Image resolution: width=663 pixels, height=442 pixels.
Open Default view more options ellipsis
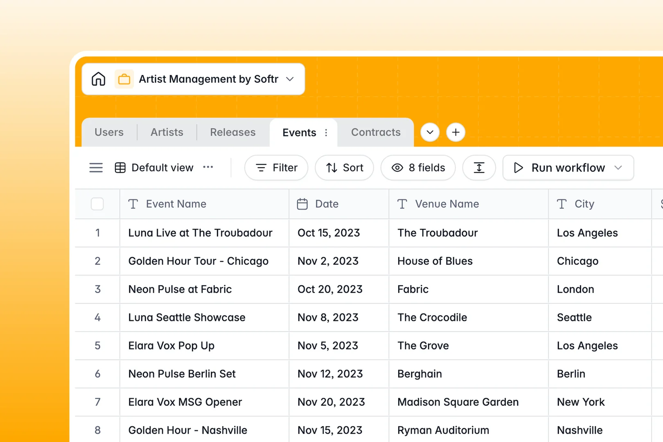[x=208, y=167]
